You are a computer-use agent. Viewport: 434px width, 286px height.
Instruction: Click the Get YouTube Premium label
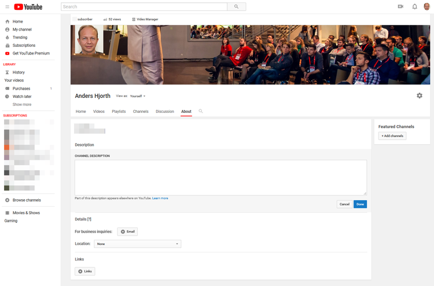(x=31, y=53)
